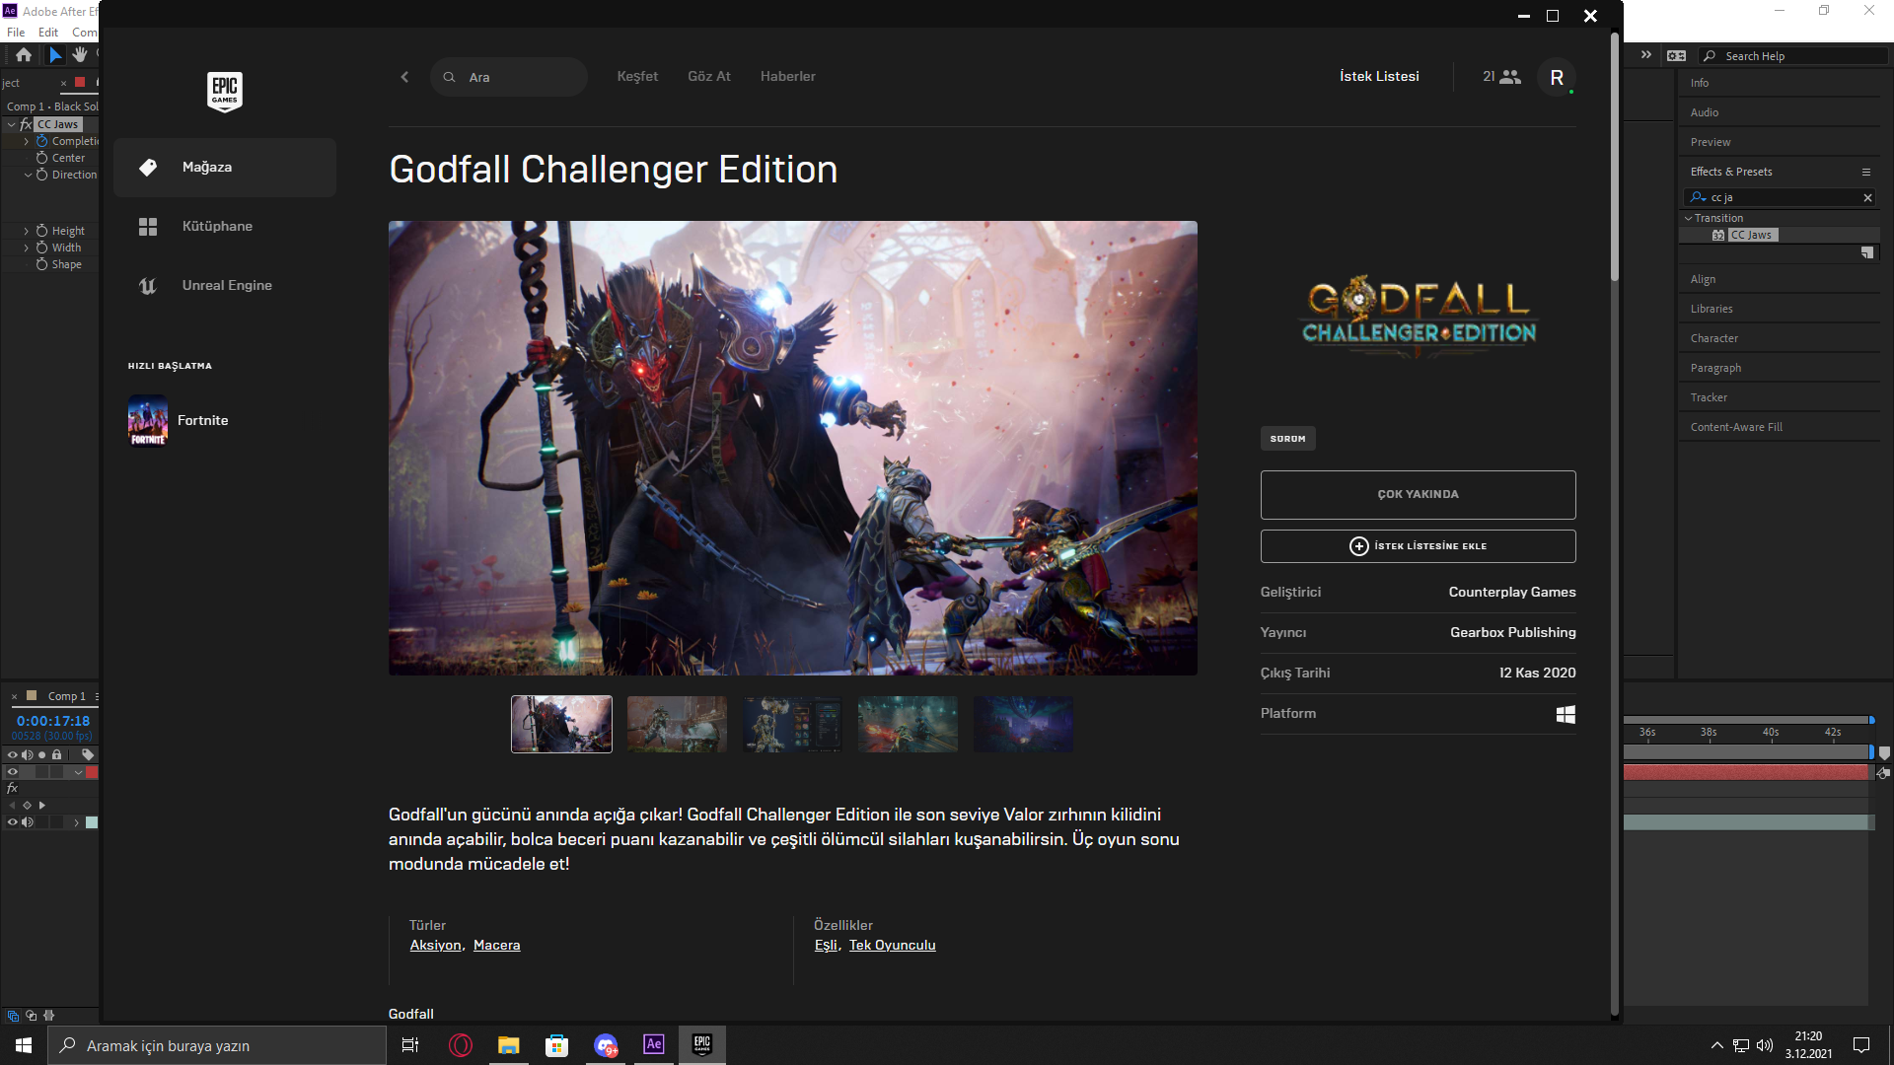Open the Haberler tab

coord(787,77)
